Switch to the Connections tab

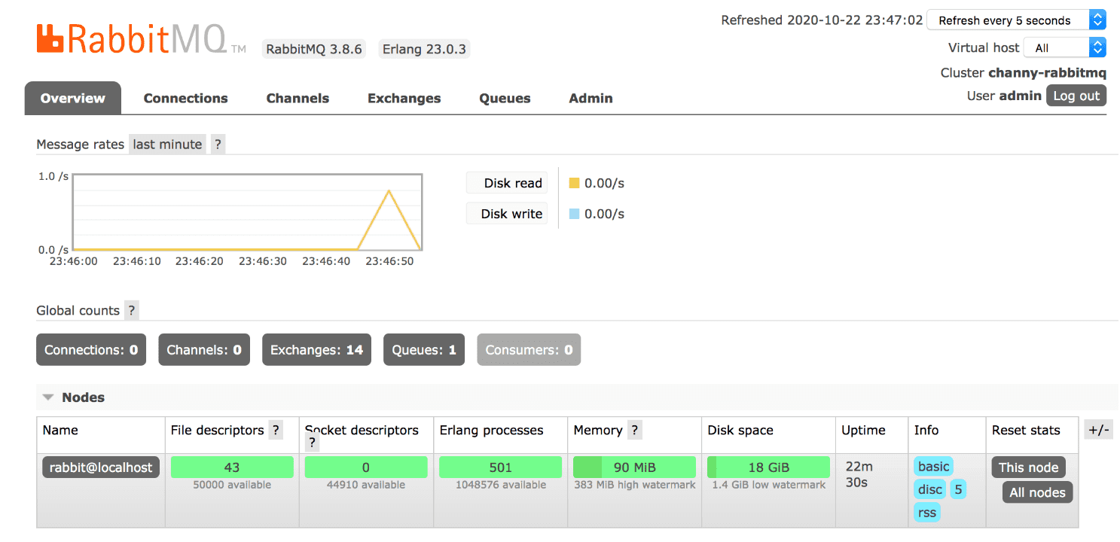coord(185,98)
